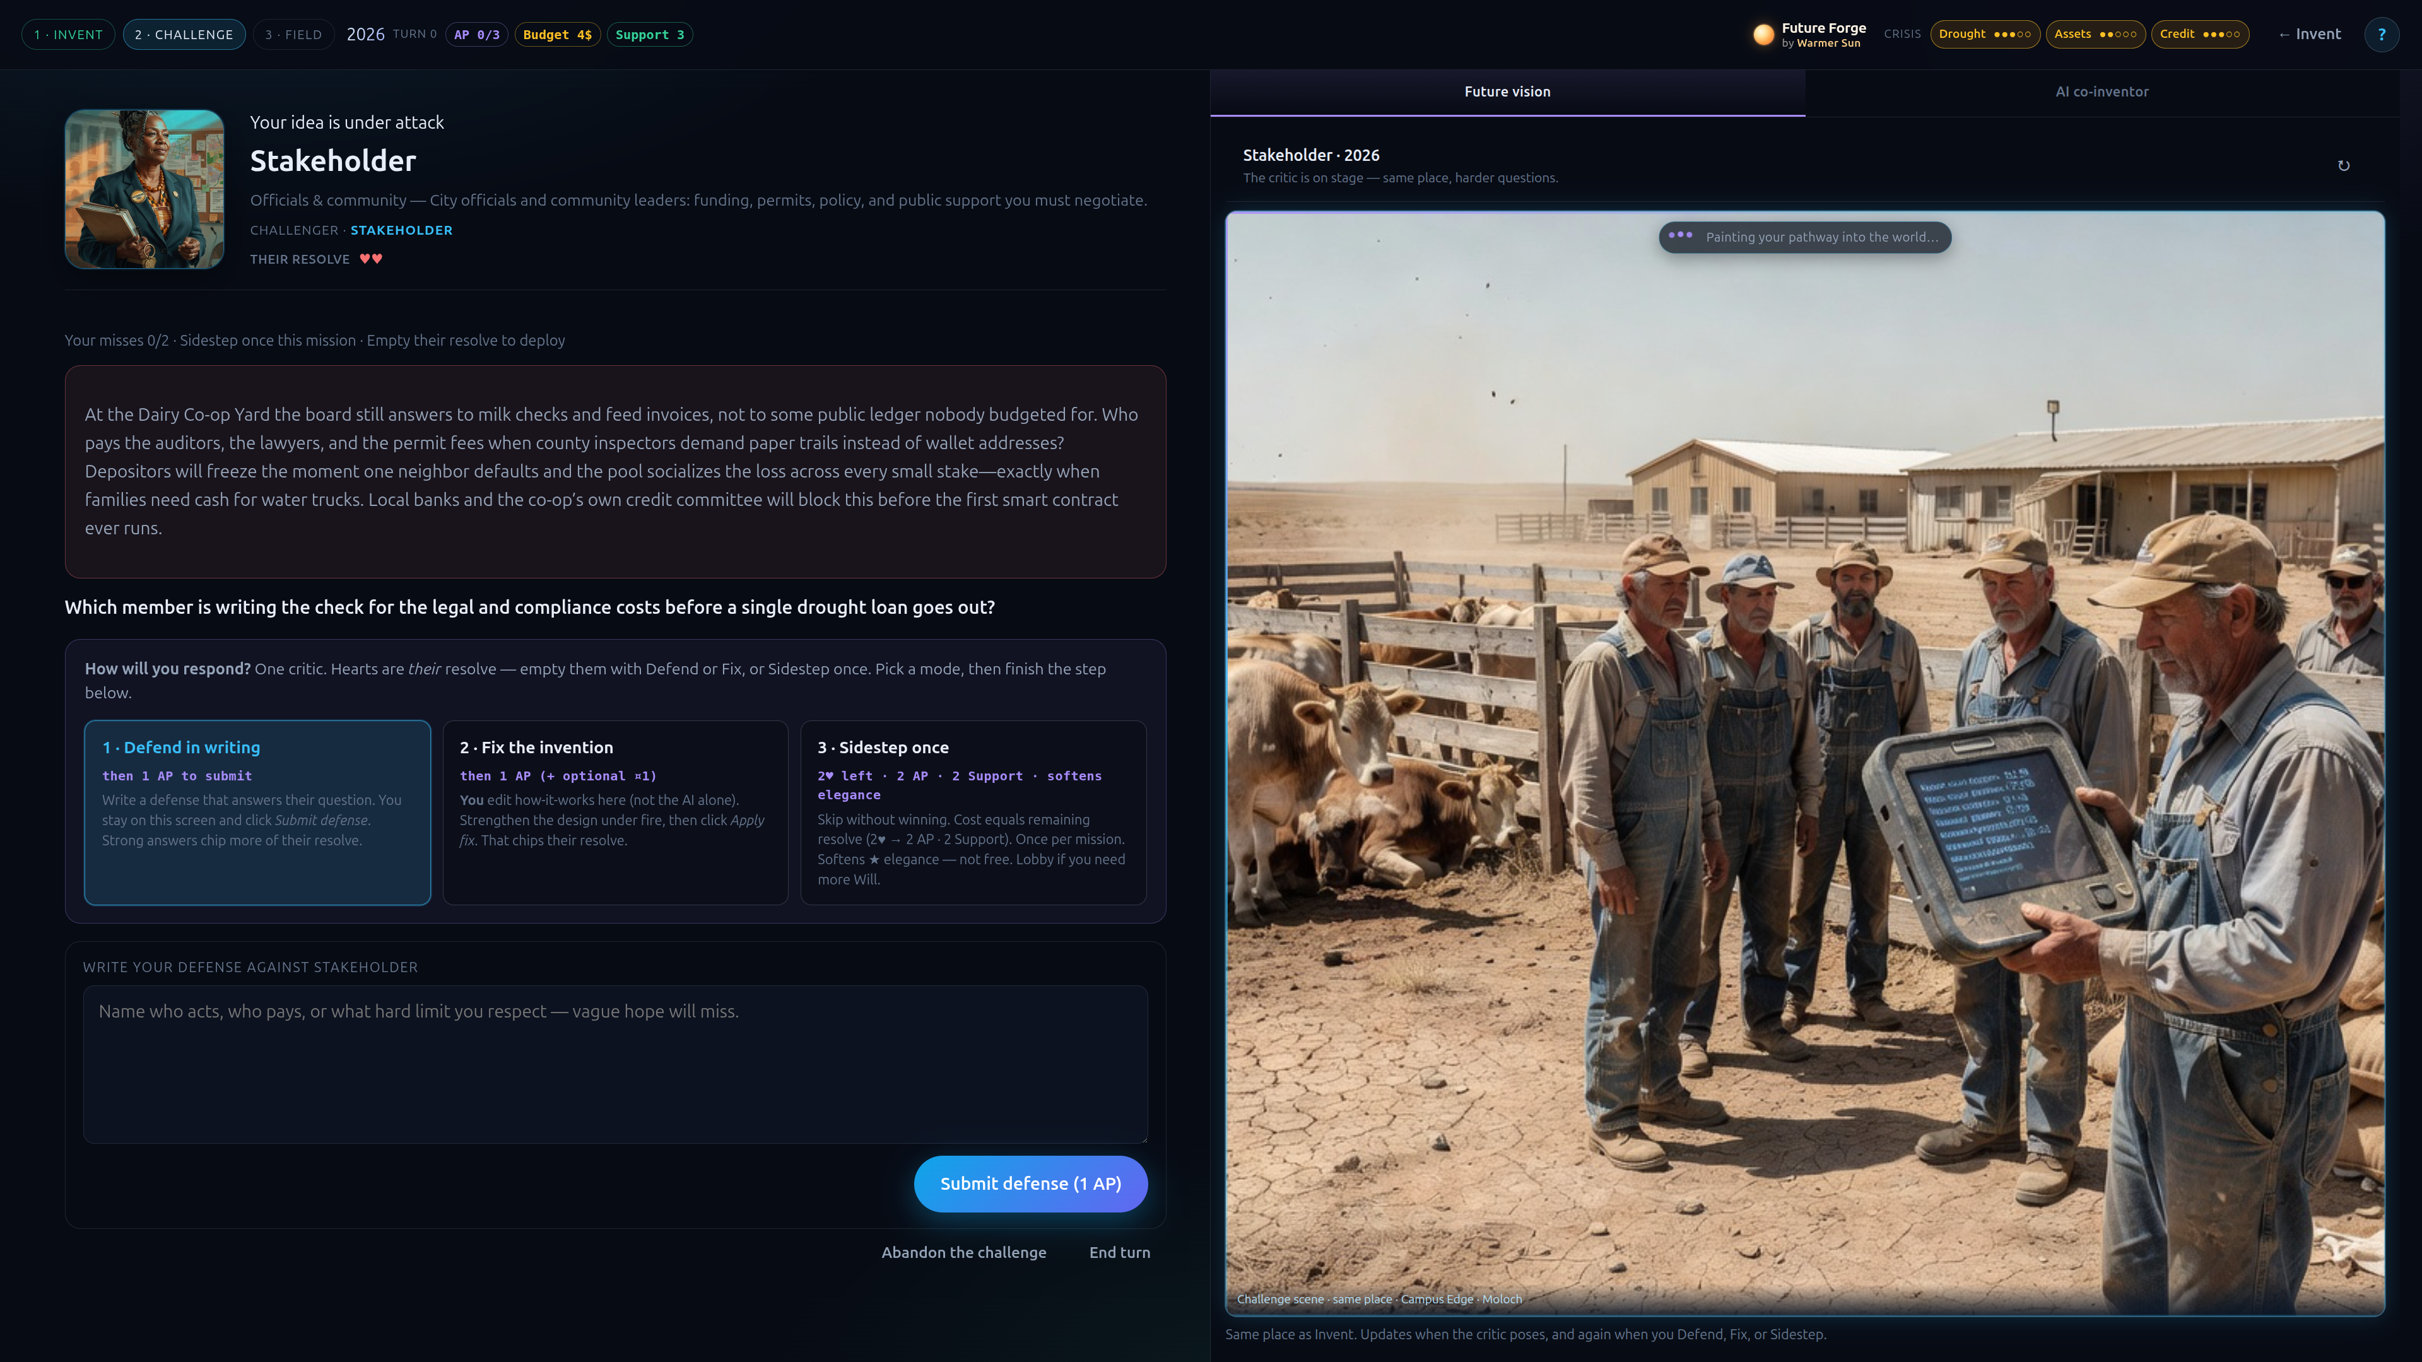This screenshot has width=2422, height=1362.
Task: Click the Future Forge sun logo
Action: (x=1763, y=35)
